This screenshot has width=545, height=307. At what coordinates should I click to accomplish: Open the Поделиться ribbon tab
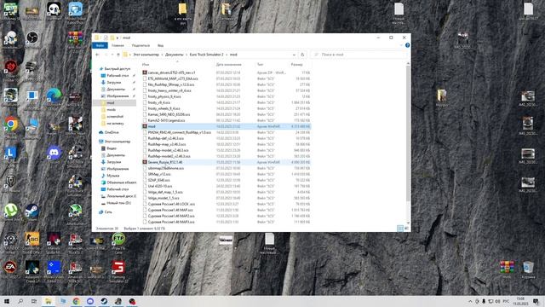pos(141,45)
